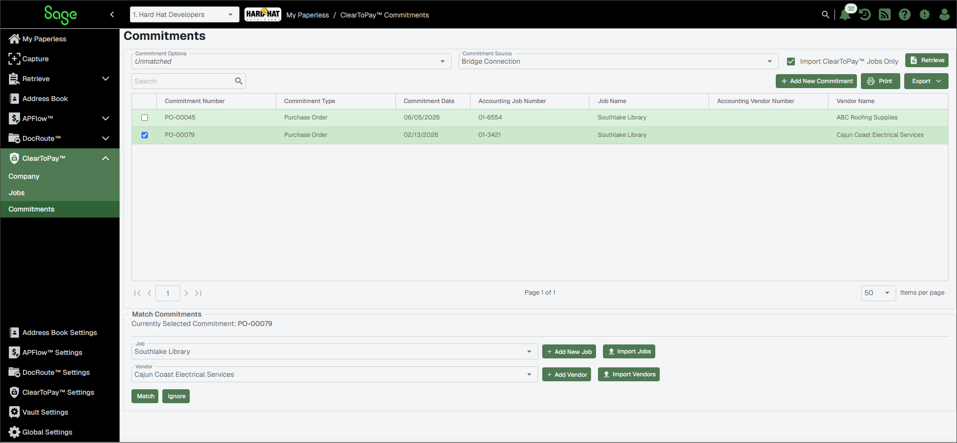Open Company under ClearToPay
Image resolution: width=957 pixels, height=443 pixels.
point(60,176)
